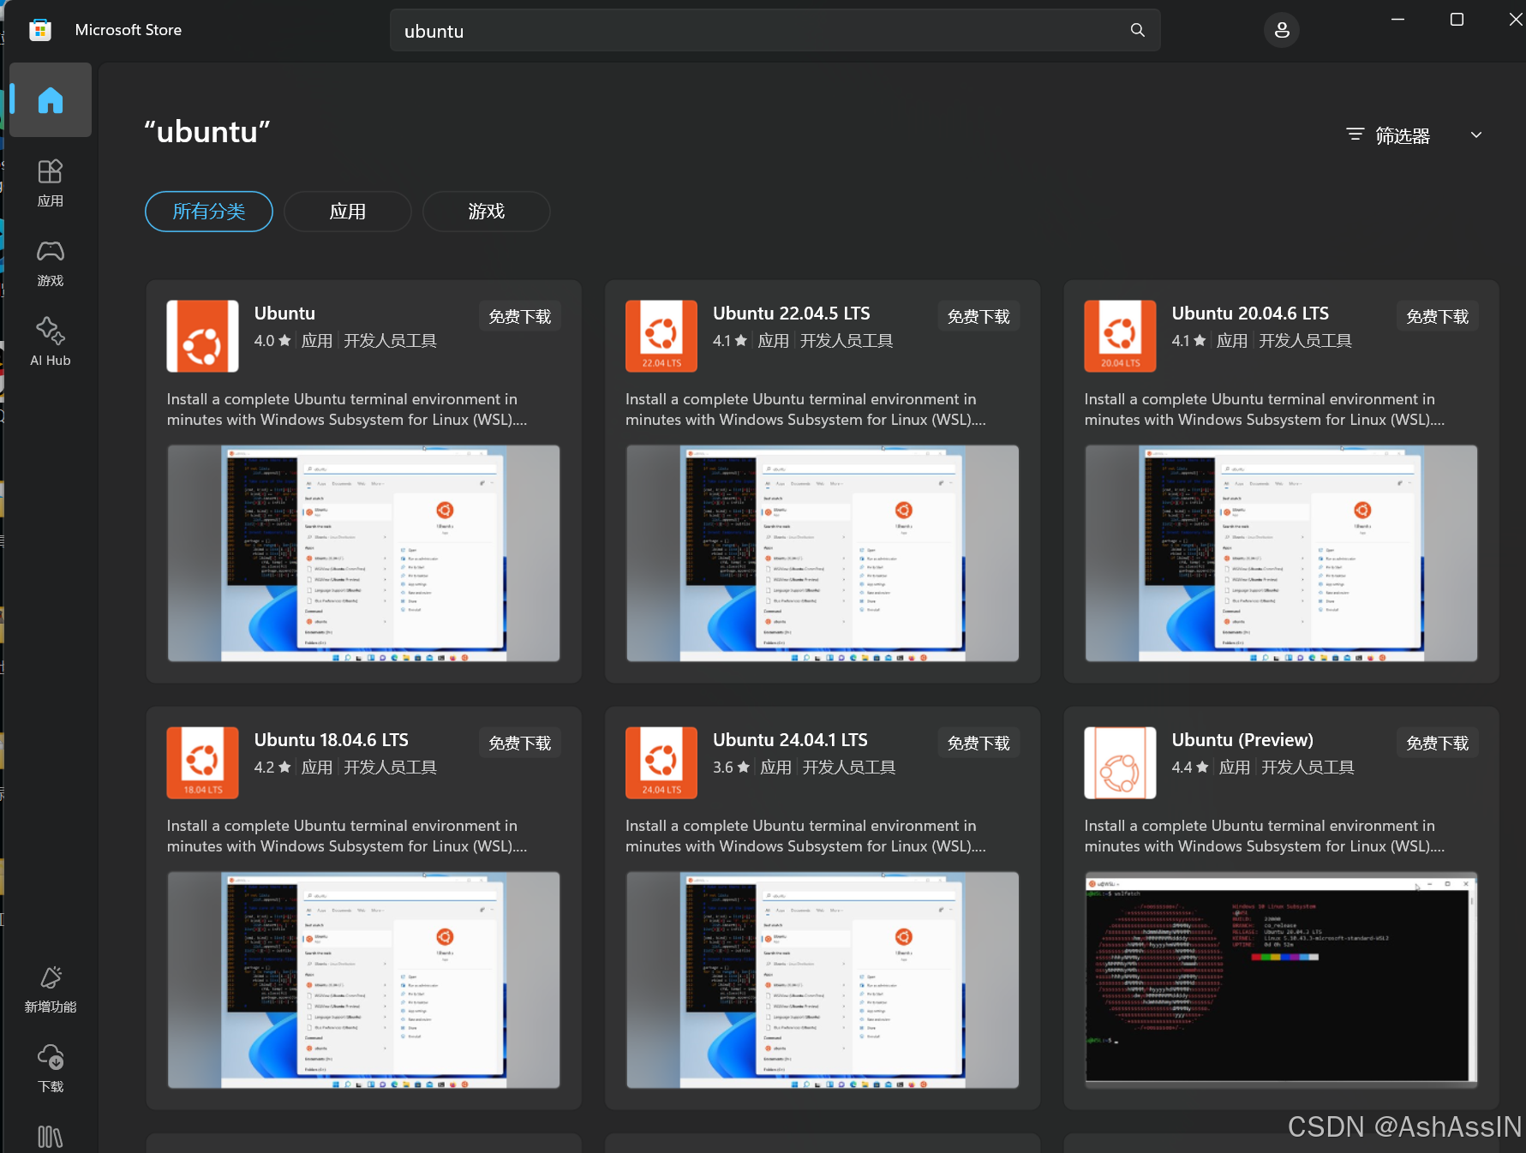Download Ubuntu 18.04.6 LTS for free
Image resolution: width=1526 pixels, height=1153 pixels.
(x=519, y=743)
